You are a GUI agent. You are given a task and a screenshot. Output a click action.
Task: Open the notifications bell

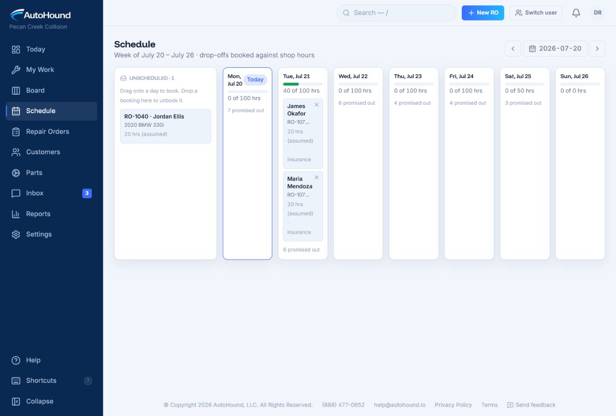(x=576, y=13)
